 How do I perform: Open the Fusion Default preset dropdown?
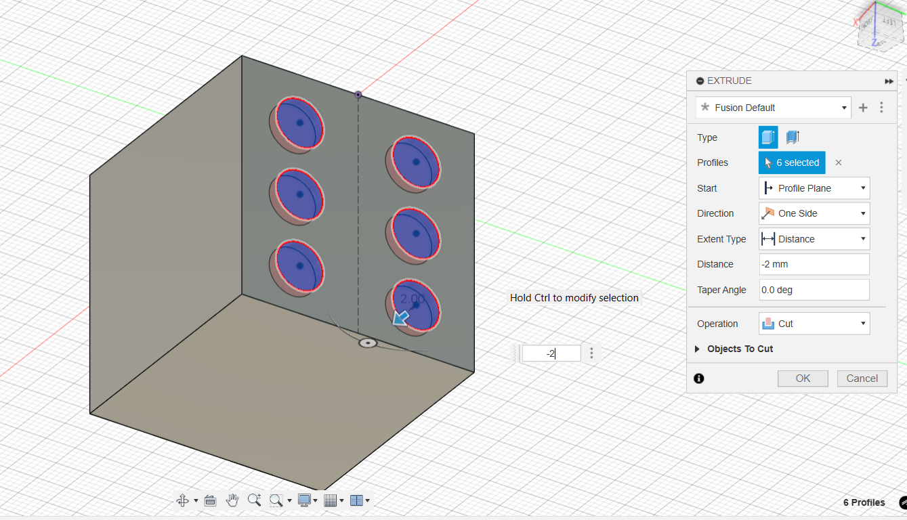(774, 108)
